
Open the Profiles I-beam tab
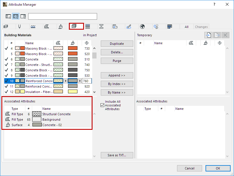101,27
